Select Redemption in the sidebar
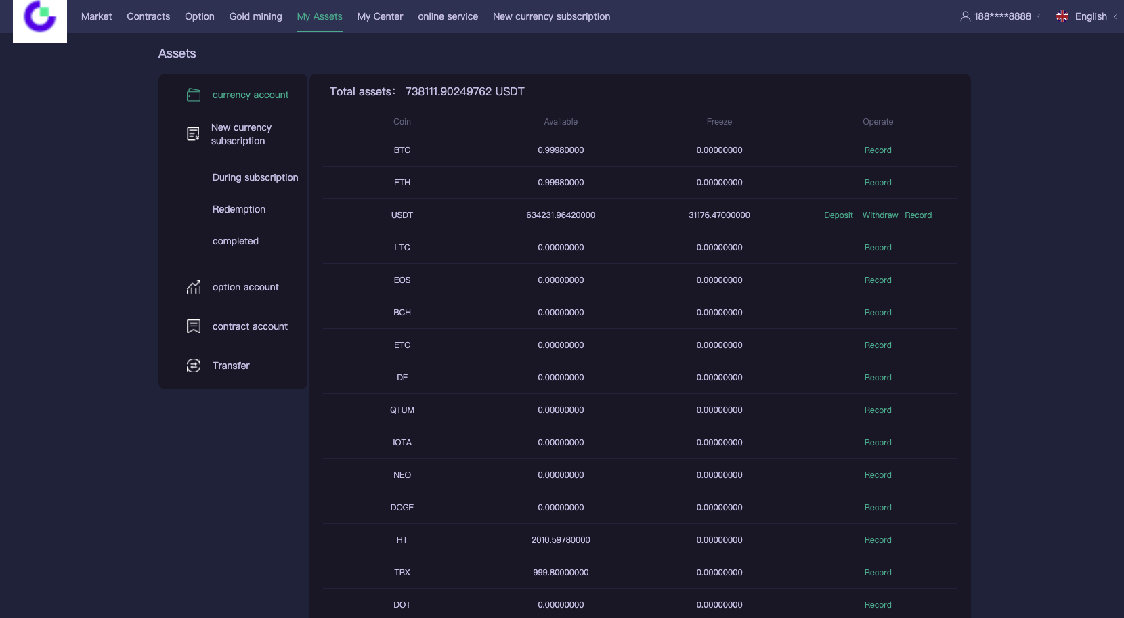The height and width of the screenshot is (618, 1124). point(239,209)
